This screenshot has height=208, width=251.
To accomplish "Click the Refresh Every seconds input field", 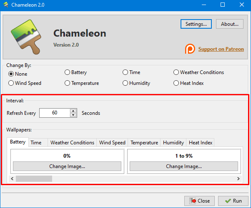I will (55, 113).
